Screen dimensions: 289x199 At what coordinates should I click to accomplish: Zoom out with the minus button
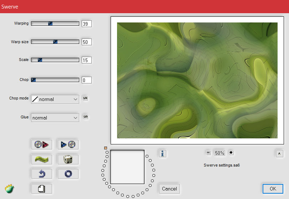tap(208, 153)
